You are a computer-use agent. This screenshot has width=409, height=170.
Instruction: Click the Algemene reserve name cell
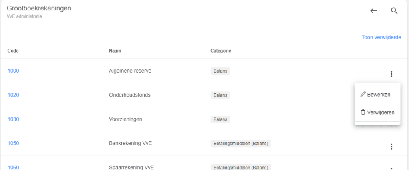130,71
